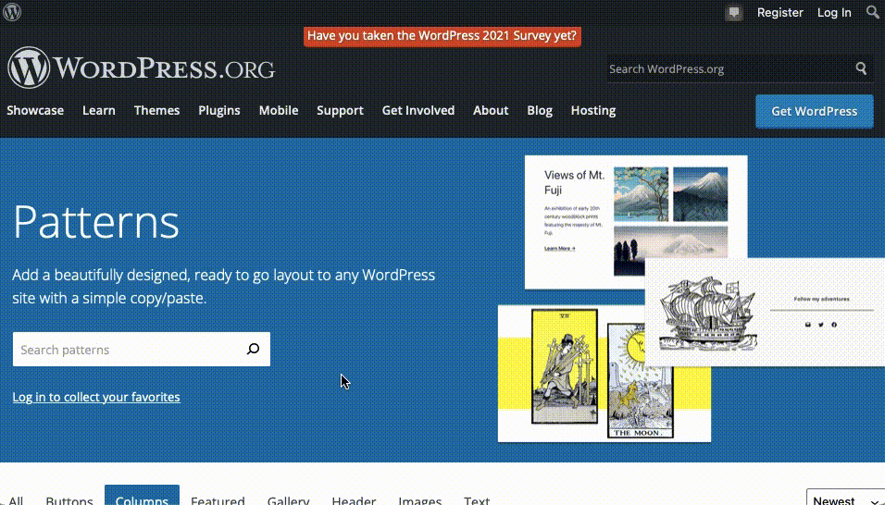Select the Columns category tab
The image size is (885, 505).
tap(142, 496)
